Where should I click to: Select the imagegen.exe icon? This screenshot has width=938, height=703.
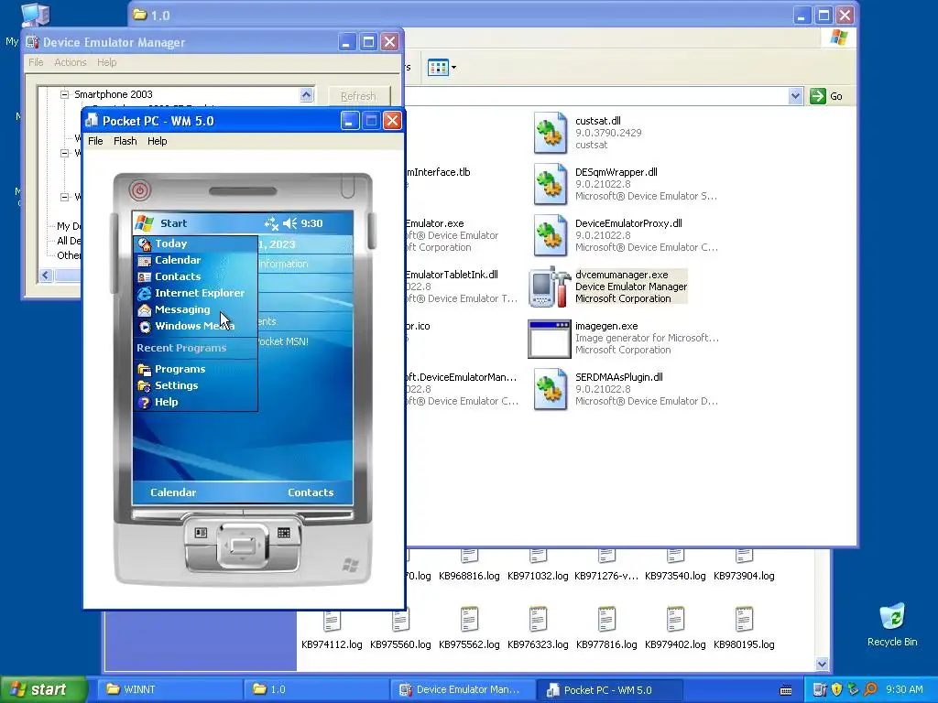click(550, 339)
